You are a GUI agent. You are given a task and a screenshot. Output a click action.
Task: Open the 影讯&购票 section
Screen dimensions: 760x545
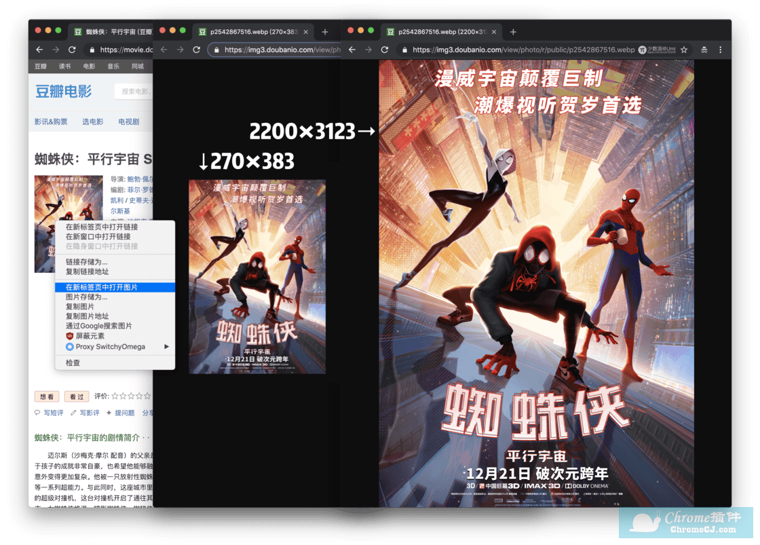[51, 121]
